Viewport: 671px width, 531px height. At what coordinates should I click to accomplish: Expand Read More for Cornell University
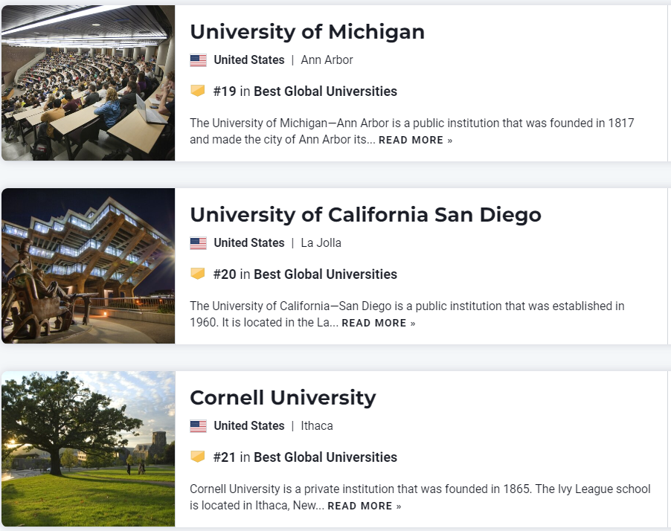[x=364, y=506]
